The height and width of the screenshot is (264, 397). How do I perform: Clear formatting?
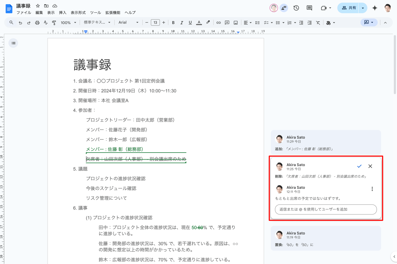pos(318,23)
